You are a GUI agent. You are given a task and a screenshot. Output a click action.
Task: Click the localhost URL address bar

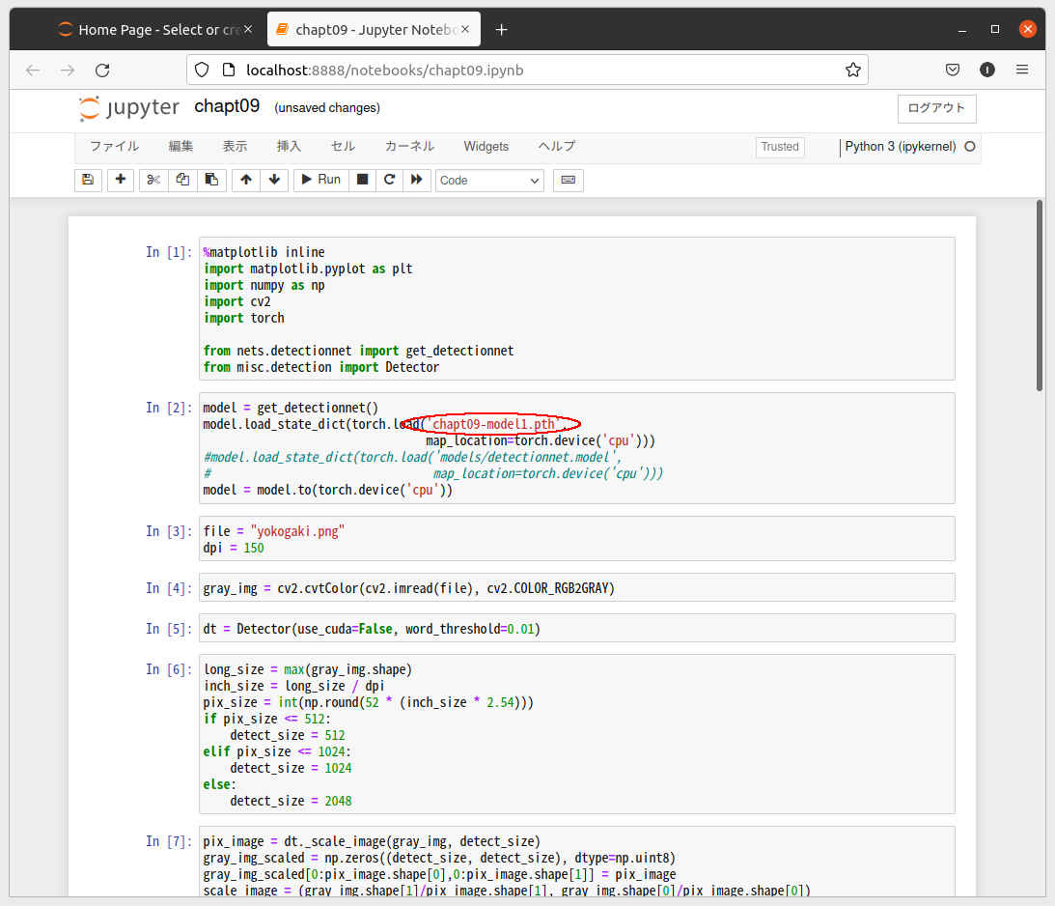pyautogui.click(x=527, y=70)
